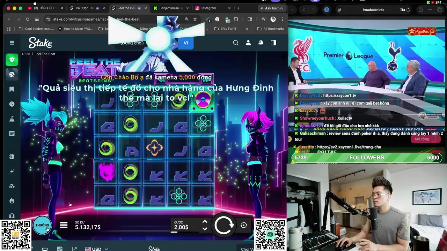Viewport: 447px width, 251px height.
Task: Bookmark this page with star icon
Action: (x=195, y=19)
